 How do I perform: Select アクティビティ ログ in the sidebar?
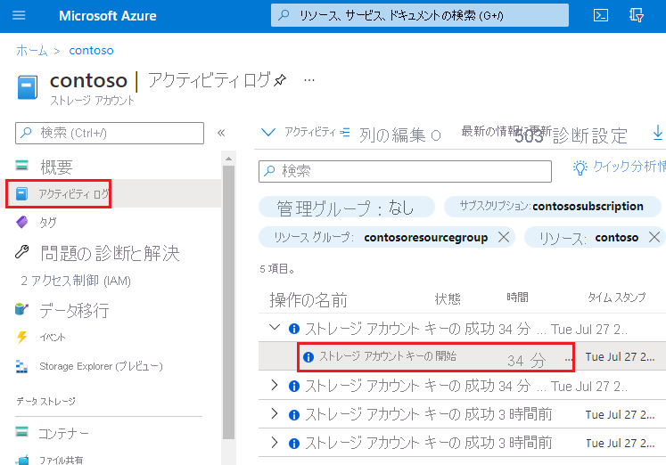coord(74,194)
